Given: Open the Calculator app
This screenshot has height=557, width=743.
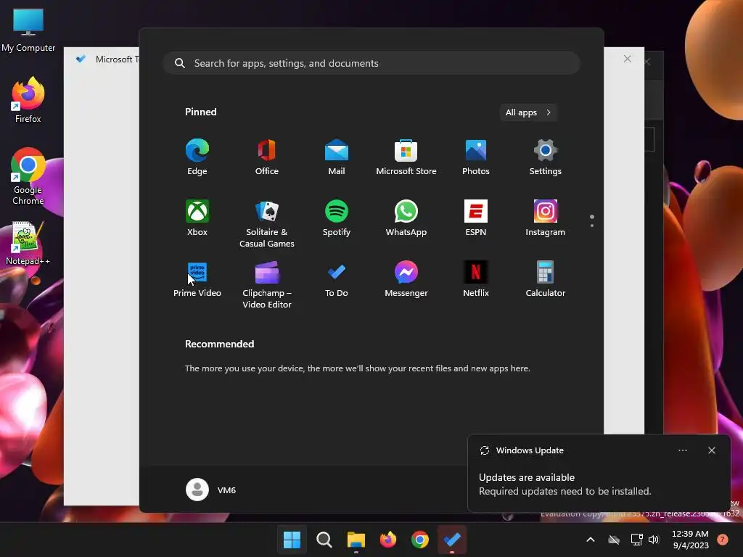Looking at the screenshot, I should [x=546, y=279].
